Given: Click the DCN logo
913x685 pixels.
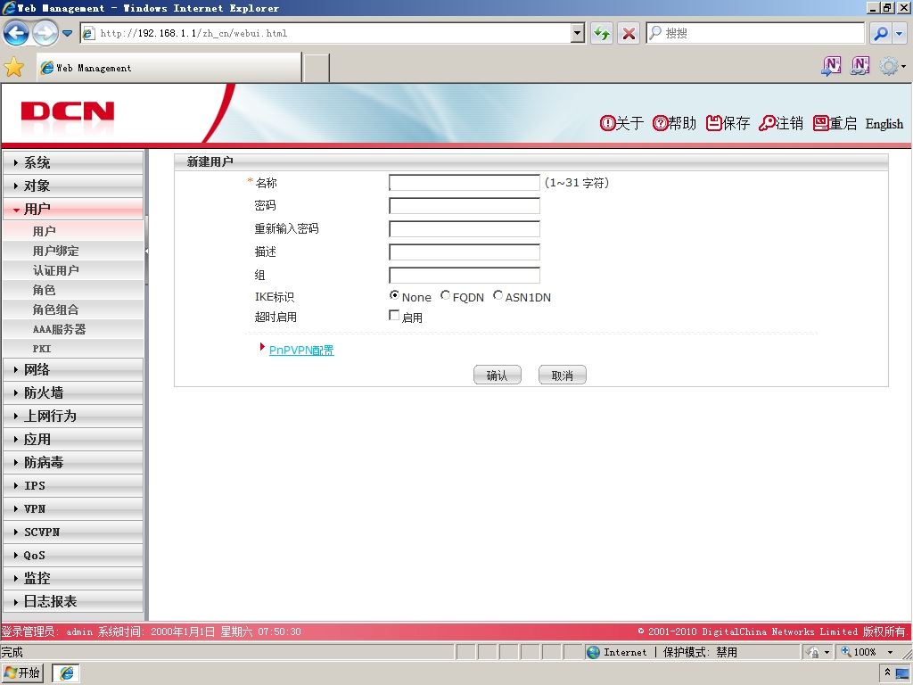Looking at the screenshot, I should pos(68,111).
